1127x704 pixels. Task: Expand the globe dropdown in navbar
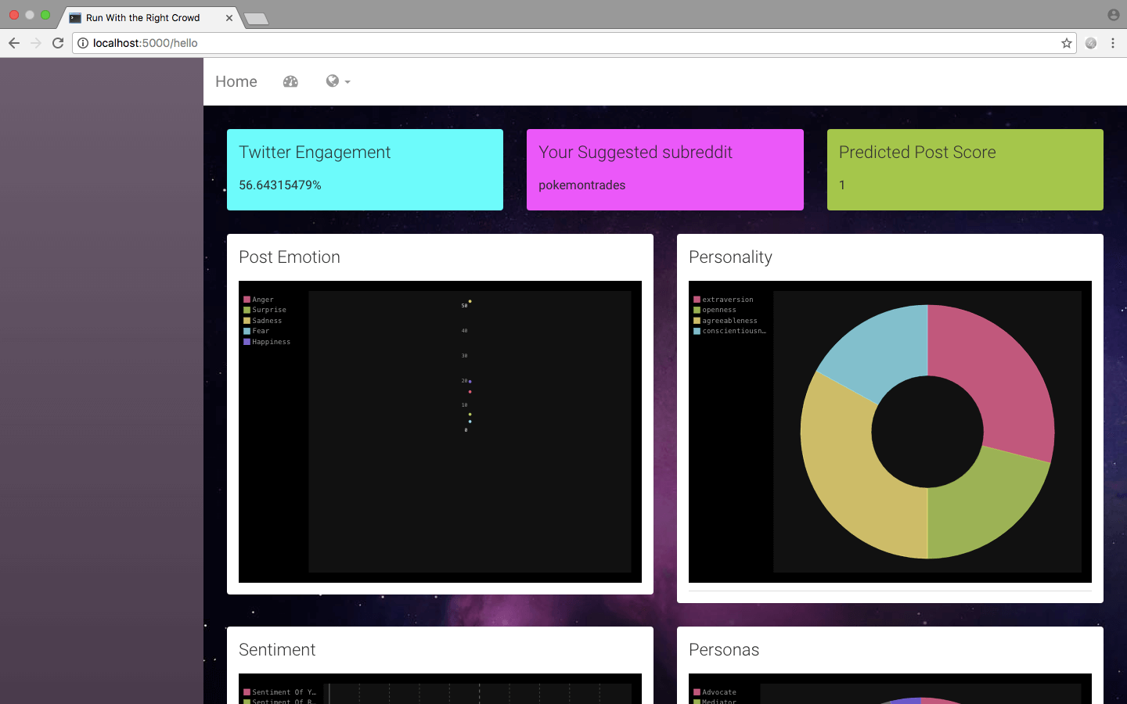tap(338, 81)
